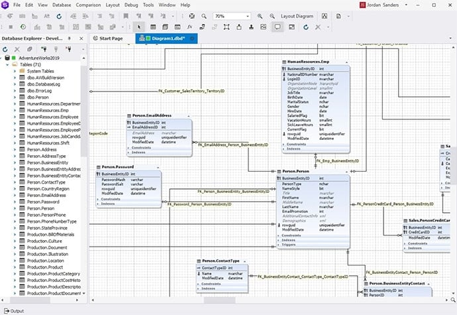
Task: Expand the Indexes section of Person.Password
Action: tap(98, 204)
